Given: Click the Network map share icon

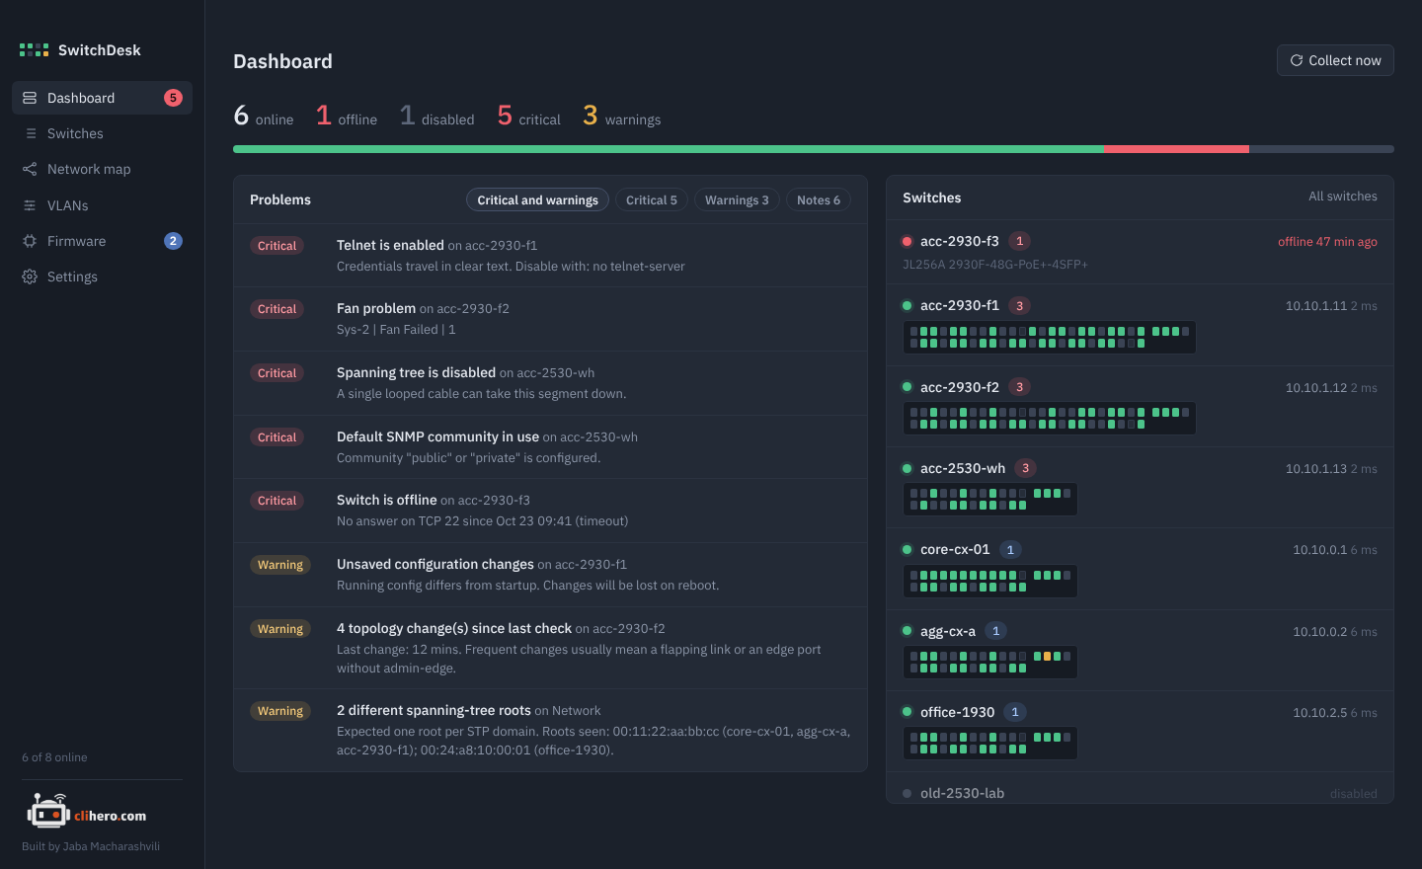Looking at the screenshot, I should (30, 169).
